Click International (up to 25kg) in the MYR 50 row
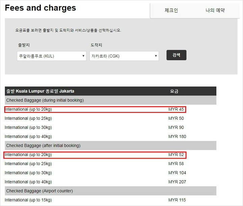This screenshot has width=243, height=206. click(28, 118)
